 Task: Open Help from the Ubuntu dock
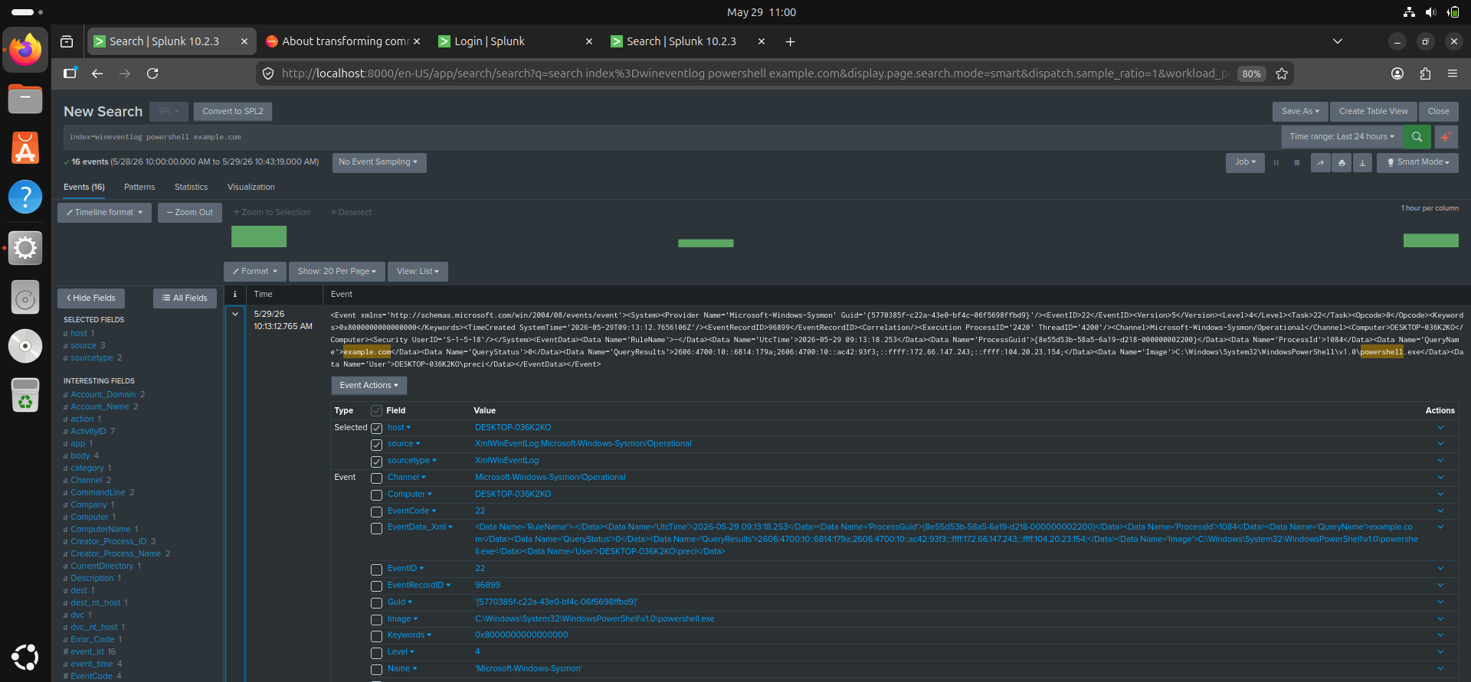[25, 197]
